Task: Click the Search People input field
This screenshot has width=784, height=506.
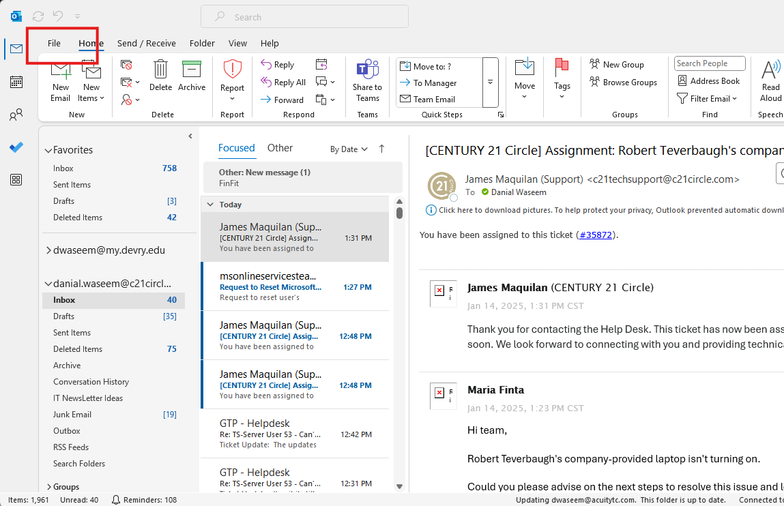Action: [709, 63]
